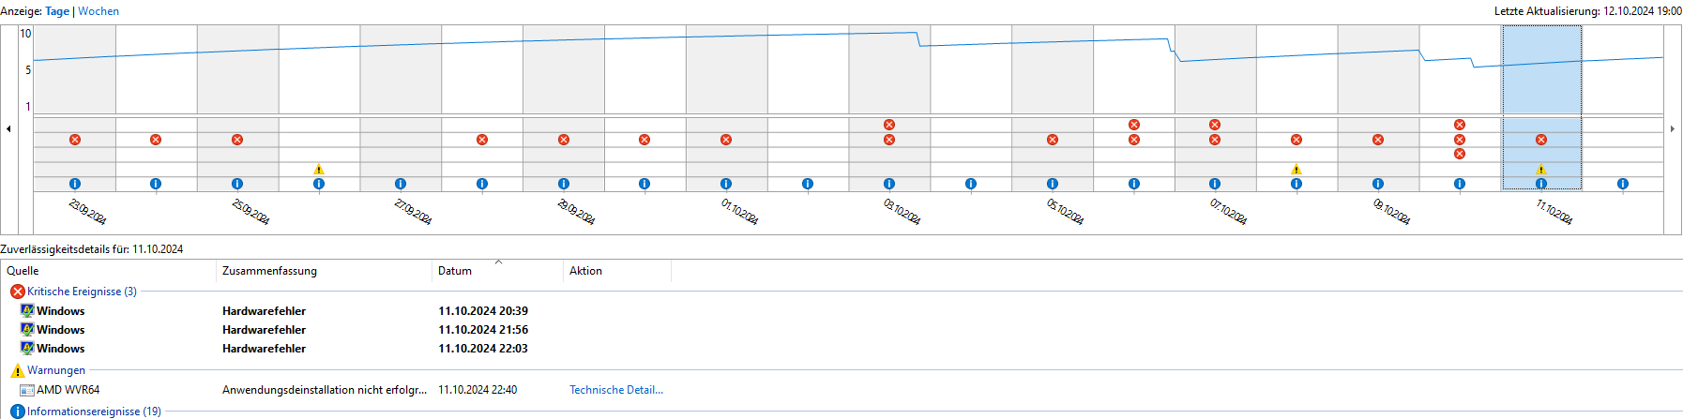1683x419 pixels.
Task: Open the Technische Detail... link
Action: point(616,390)
